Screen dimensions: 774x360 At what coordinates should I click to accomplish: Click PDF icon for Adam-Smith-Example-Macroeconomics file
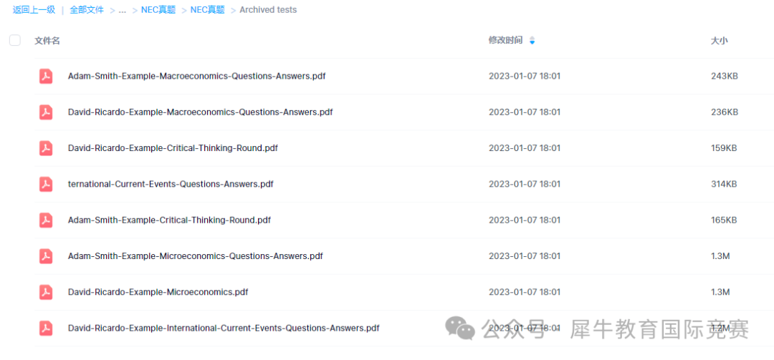[46, 76]
